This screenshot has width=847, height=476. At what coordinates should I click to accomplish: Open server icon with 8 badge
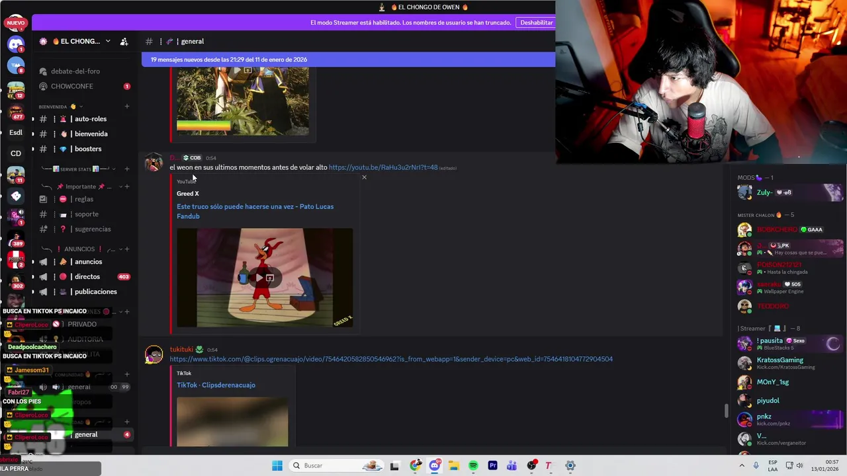pos(16,66)
